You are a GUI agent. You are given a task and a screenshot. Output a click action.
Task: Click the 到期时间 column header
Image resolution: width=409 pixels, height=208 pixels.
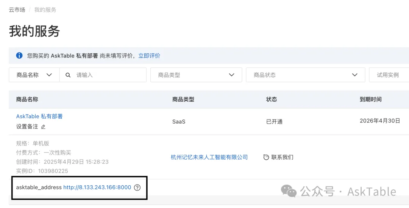tap(370, 99)
